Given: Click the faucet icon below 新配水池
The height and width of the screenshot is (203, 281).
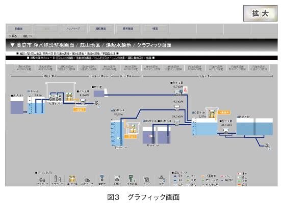Looking at the screenshot, I should click(x=267, y=147).
